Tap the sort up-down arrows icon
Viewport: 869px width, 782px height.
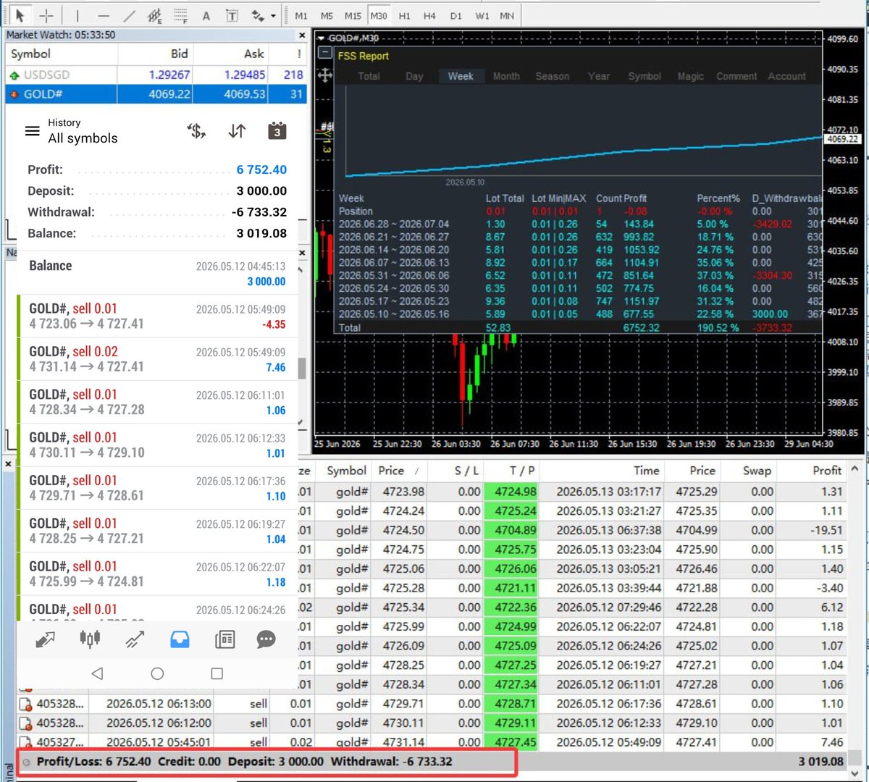tap(237, 131)
